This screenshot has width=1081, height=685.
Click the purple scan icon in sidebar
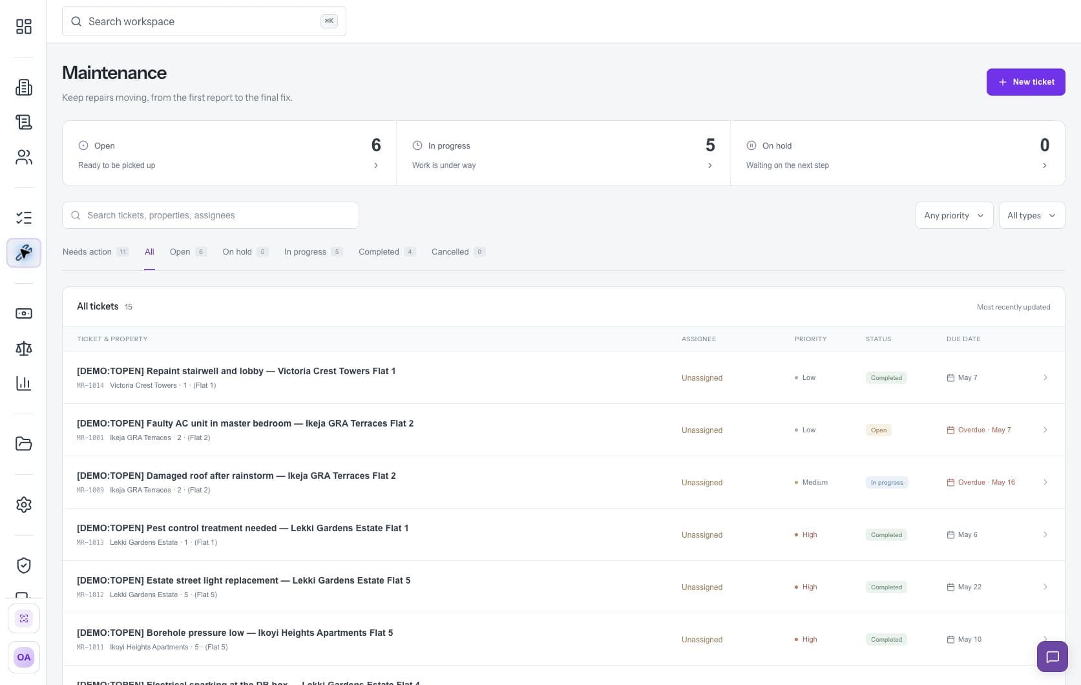24,618
